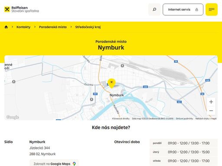Image resolution: width=222 pixels, height=166 pixels.
Task: Open Kontakty breadcrumb
Action: click(x=23, y=27)
